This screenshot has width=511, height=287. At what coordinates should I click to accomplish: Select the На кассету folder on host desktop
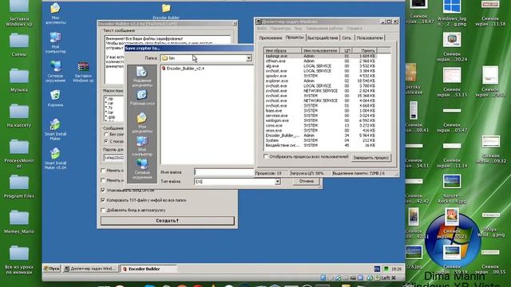[x=19, y=116]
